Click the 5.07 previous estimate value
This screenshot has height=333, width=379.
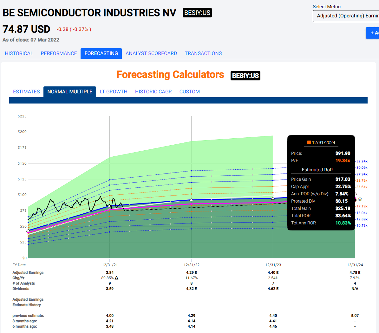coord(355,315)
